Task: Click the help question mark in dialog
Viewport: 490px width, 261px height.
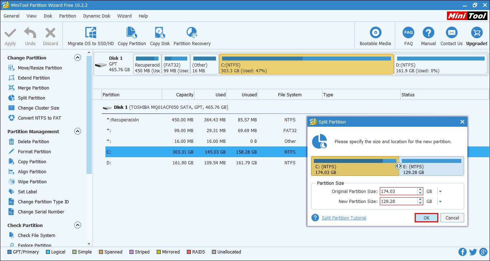Action: click(x=315, y=218)
